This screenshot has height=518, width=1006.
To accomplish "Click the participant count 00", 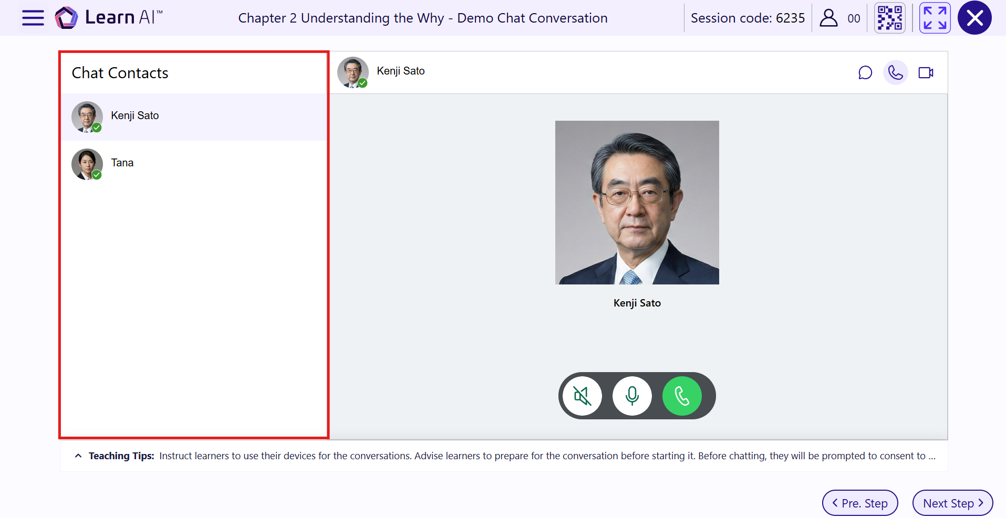I will point(854,18).
